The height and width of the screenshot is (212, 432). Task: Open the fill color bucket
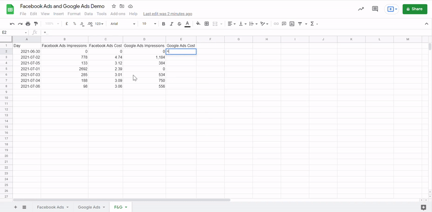pyautogui.click(x=198, y=24)
